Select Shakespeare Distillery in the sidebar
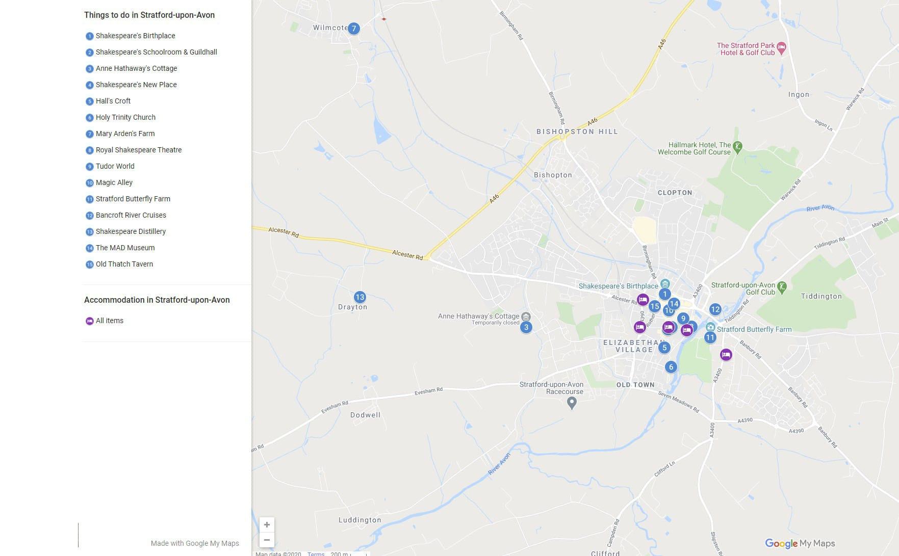899x556 pixels. click(x=131, y=231)
